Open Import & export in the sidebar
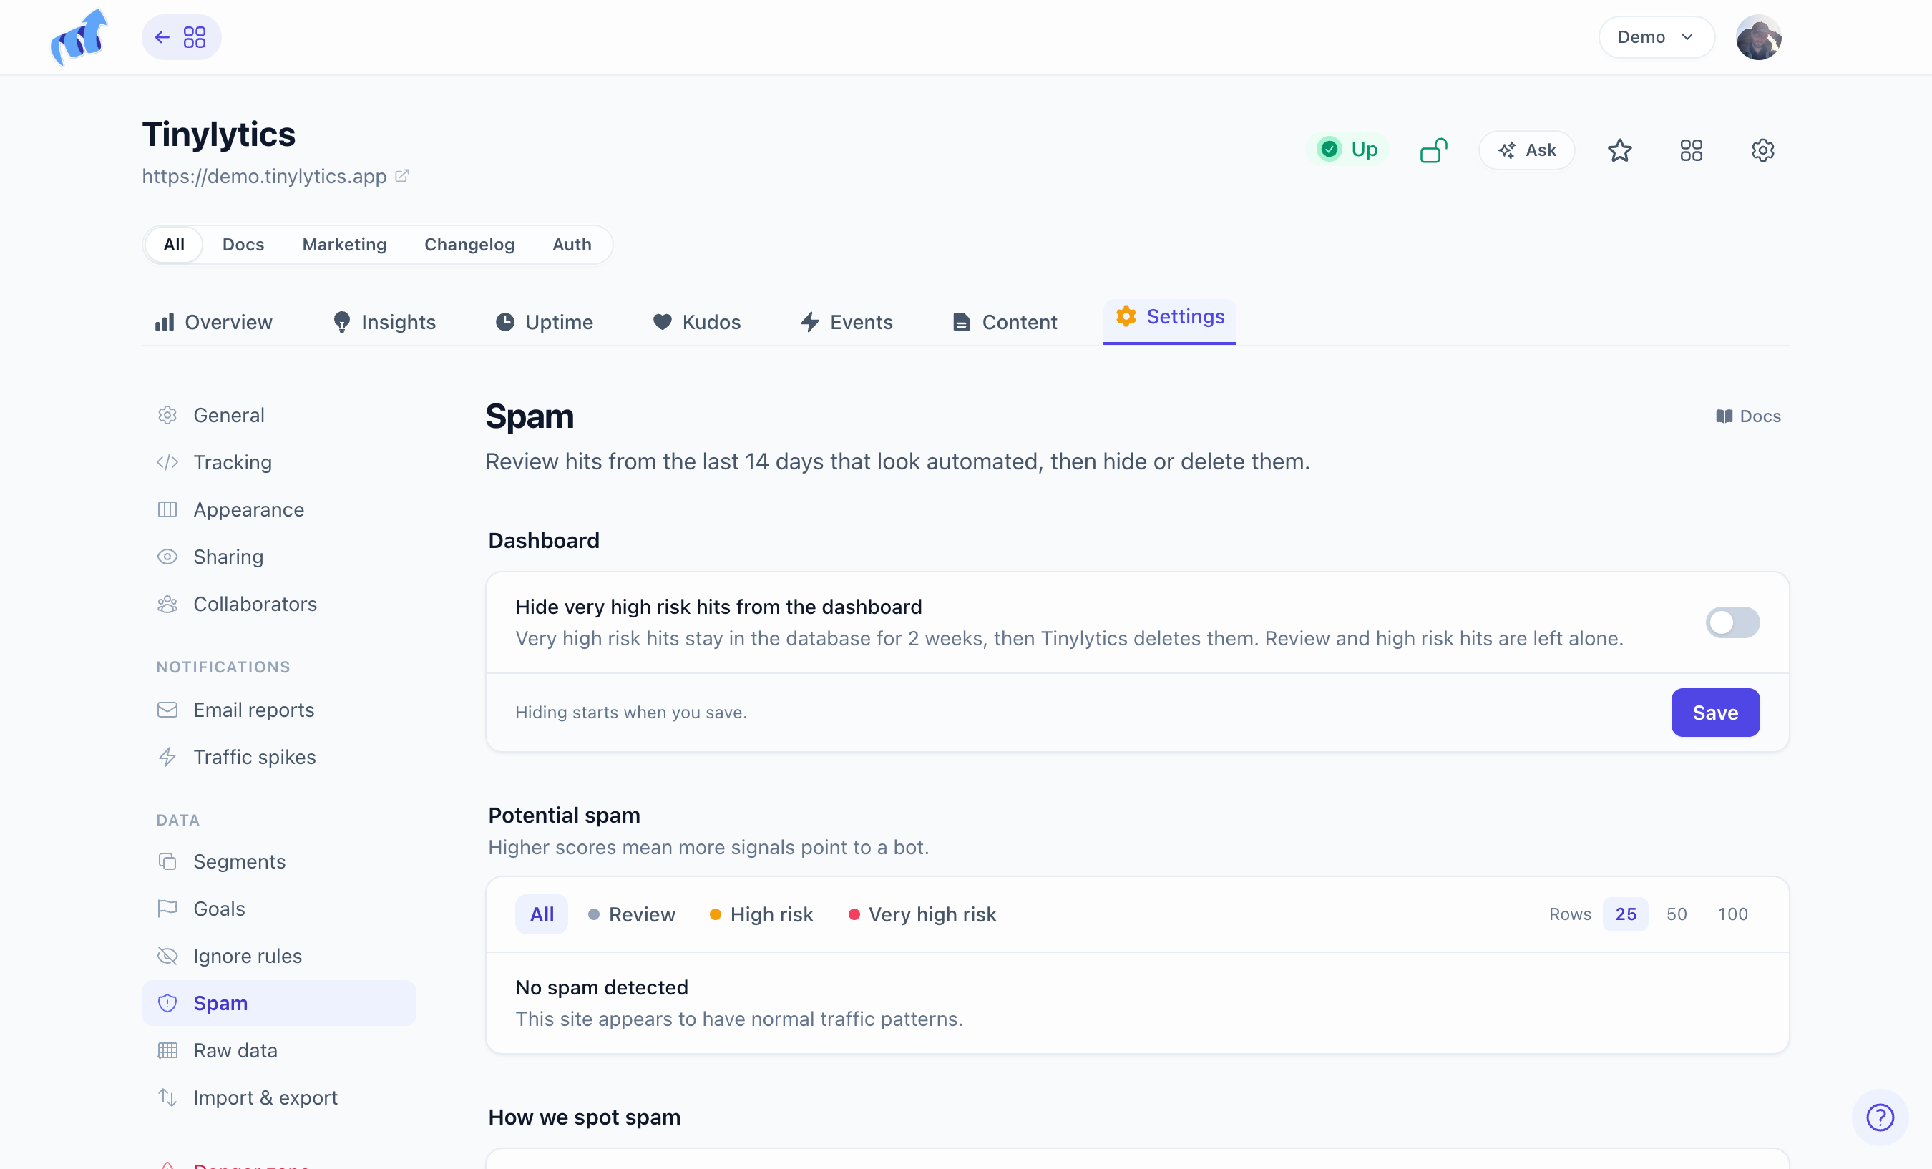Image resolution: width=1932 pixels, height=1169 pixels. click(x=278, y=1097)
